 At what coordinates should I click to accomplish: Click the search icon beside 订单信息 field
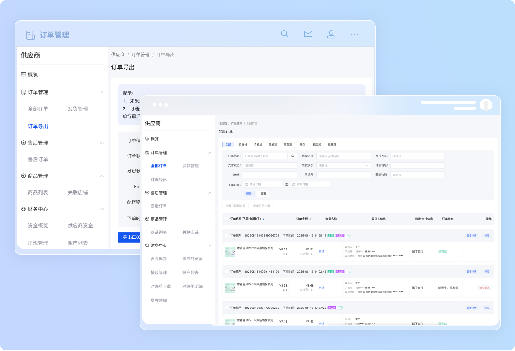point(292,156)
